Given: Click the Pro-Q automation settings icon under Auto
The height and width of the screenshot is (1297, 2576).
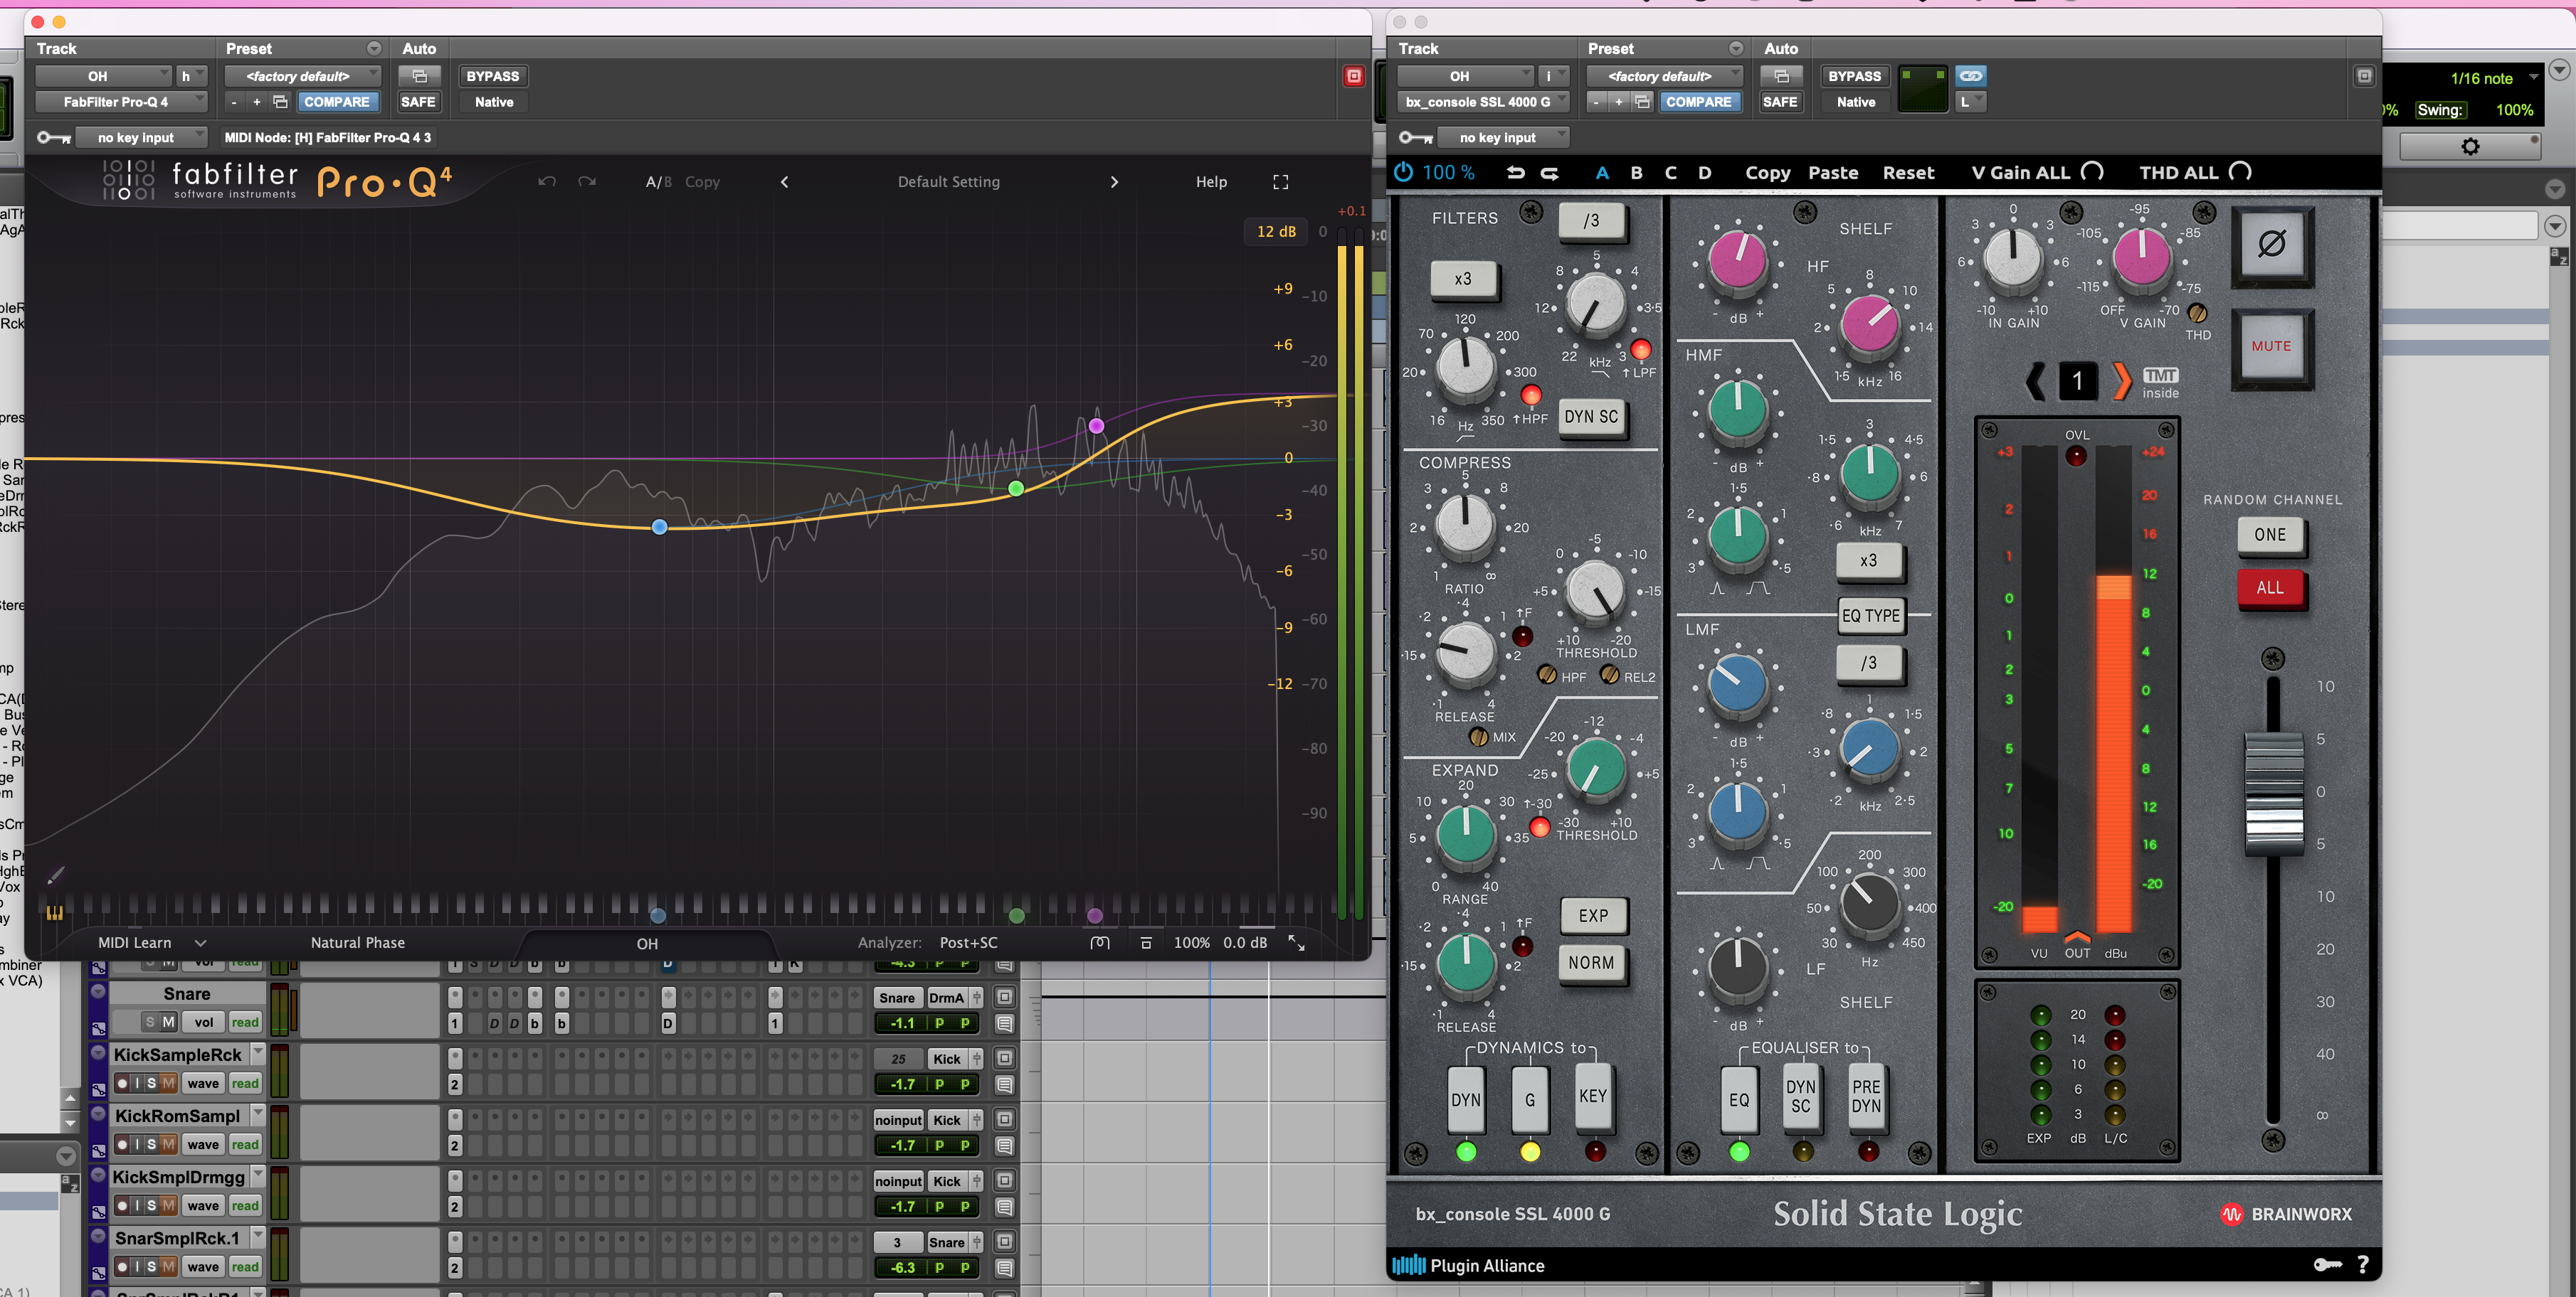Looking at the screenshot, I should tap(420, 76).
